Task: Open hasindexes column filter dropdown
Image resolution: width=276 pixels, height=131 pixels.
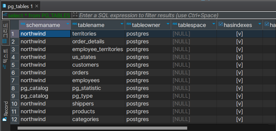Action: [260, 24]
